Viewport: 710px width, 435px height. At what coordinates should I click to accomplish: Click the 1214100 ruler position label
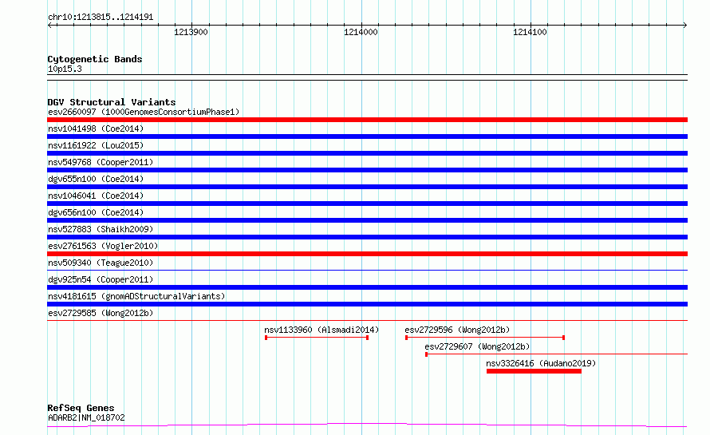click(531, 32)
